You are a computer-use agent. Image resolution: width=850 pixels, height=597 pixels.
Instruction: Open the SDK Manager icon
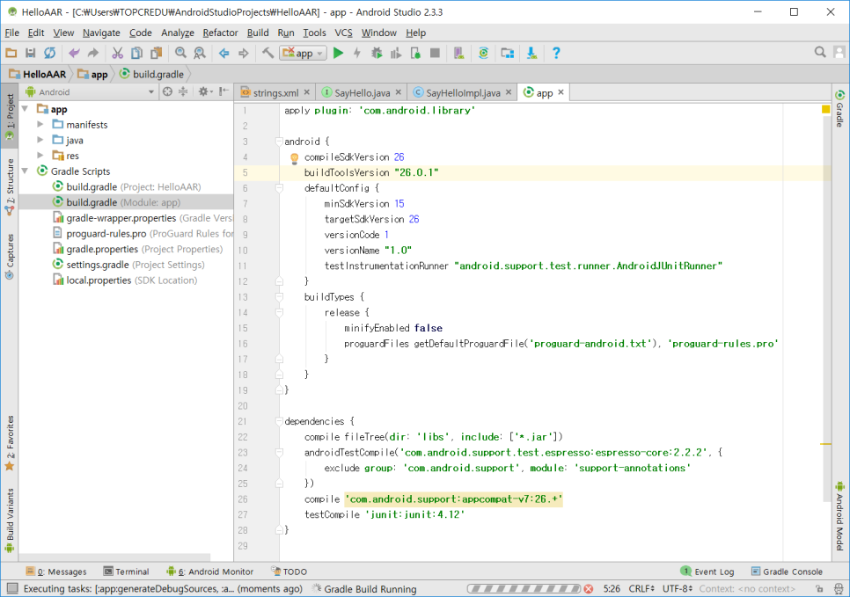point(531,53)
